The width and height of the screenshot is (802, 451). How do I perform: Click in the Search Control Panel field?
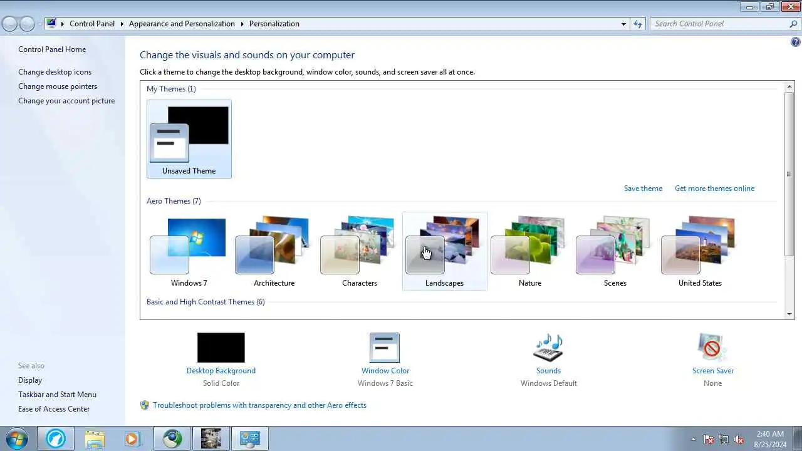[x=719, y=24]
